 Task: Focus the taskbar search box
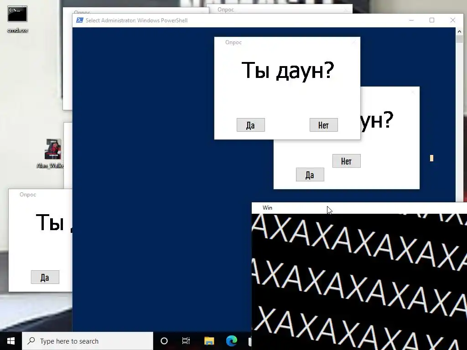(88, 341)
